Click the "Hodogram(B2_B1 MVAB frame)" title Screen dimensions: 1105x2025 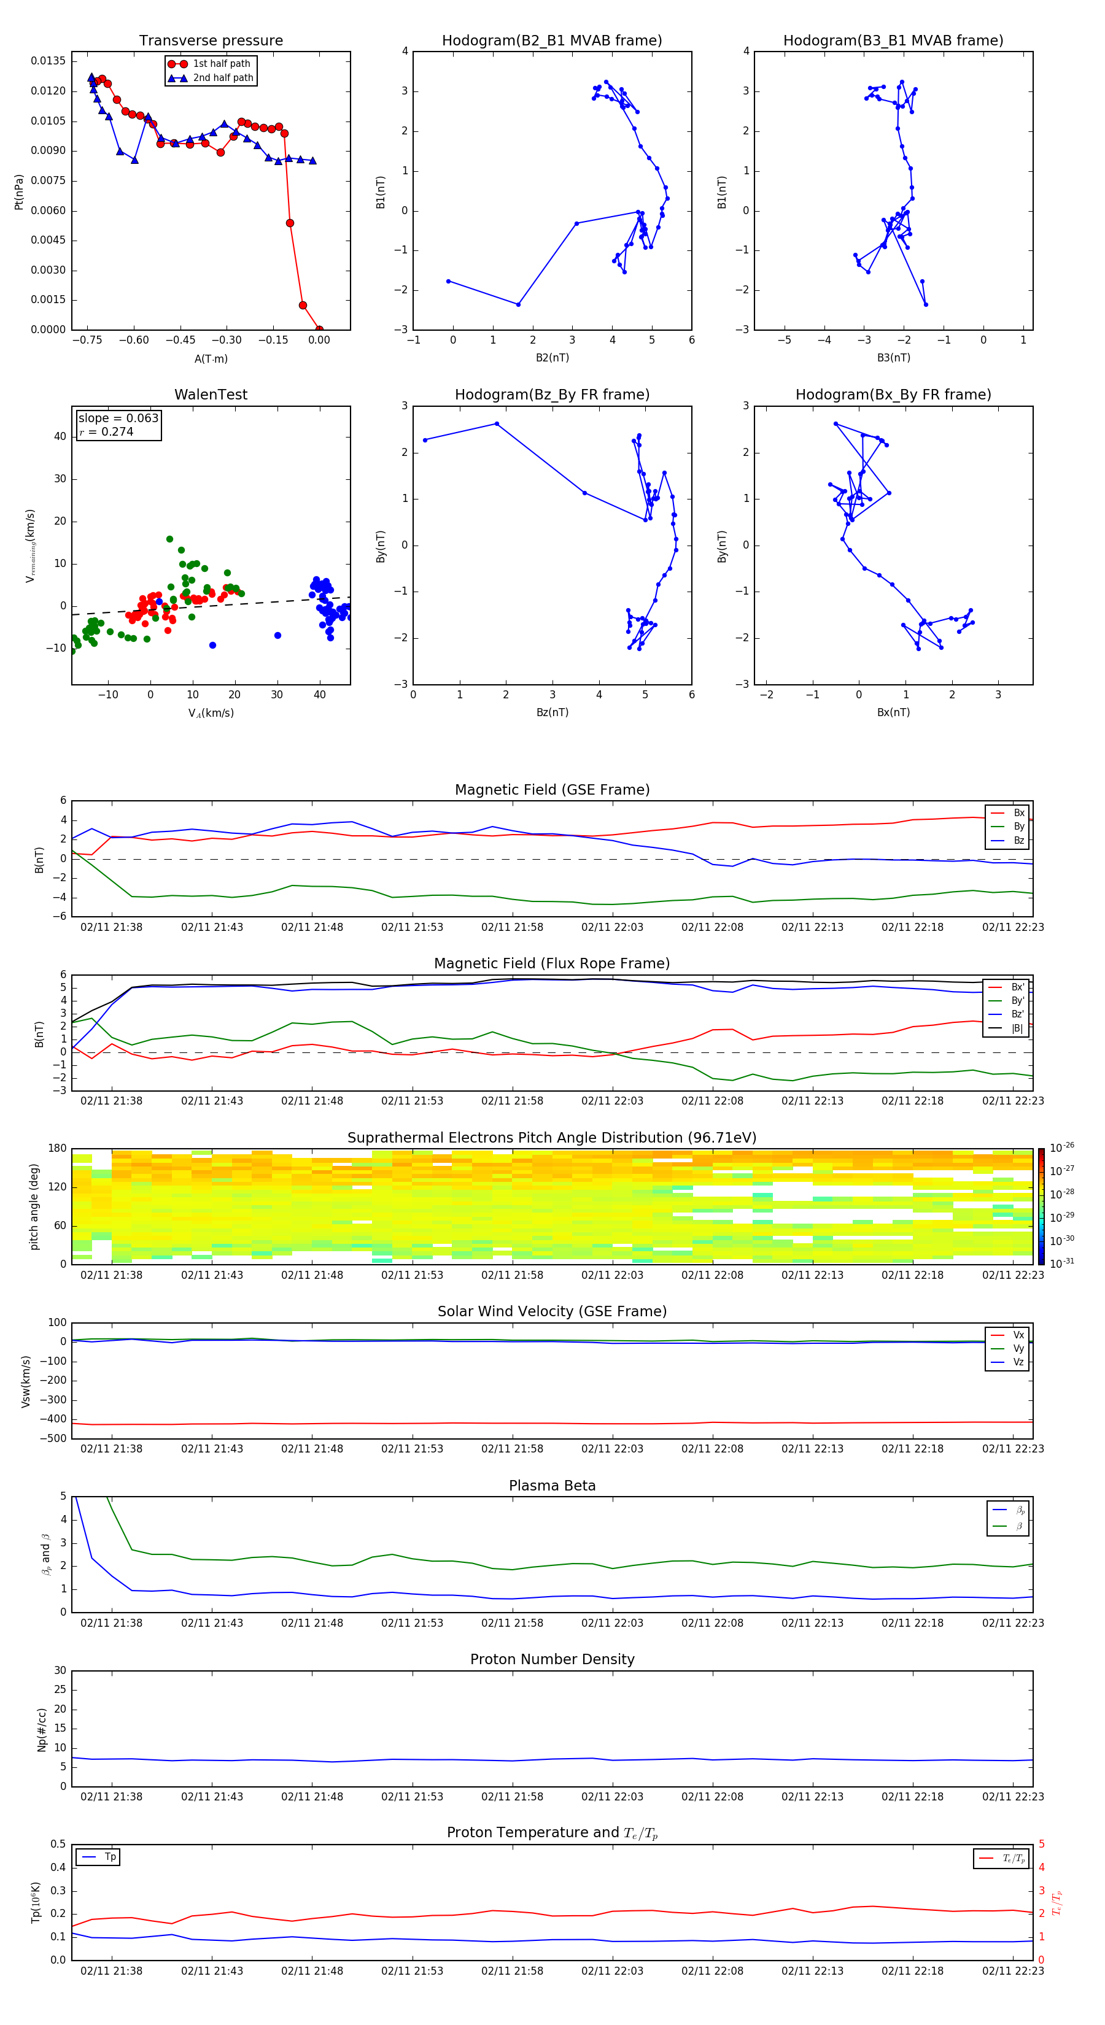[552, 40]
